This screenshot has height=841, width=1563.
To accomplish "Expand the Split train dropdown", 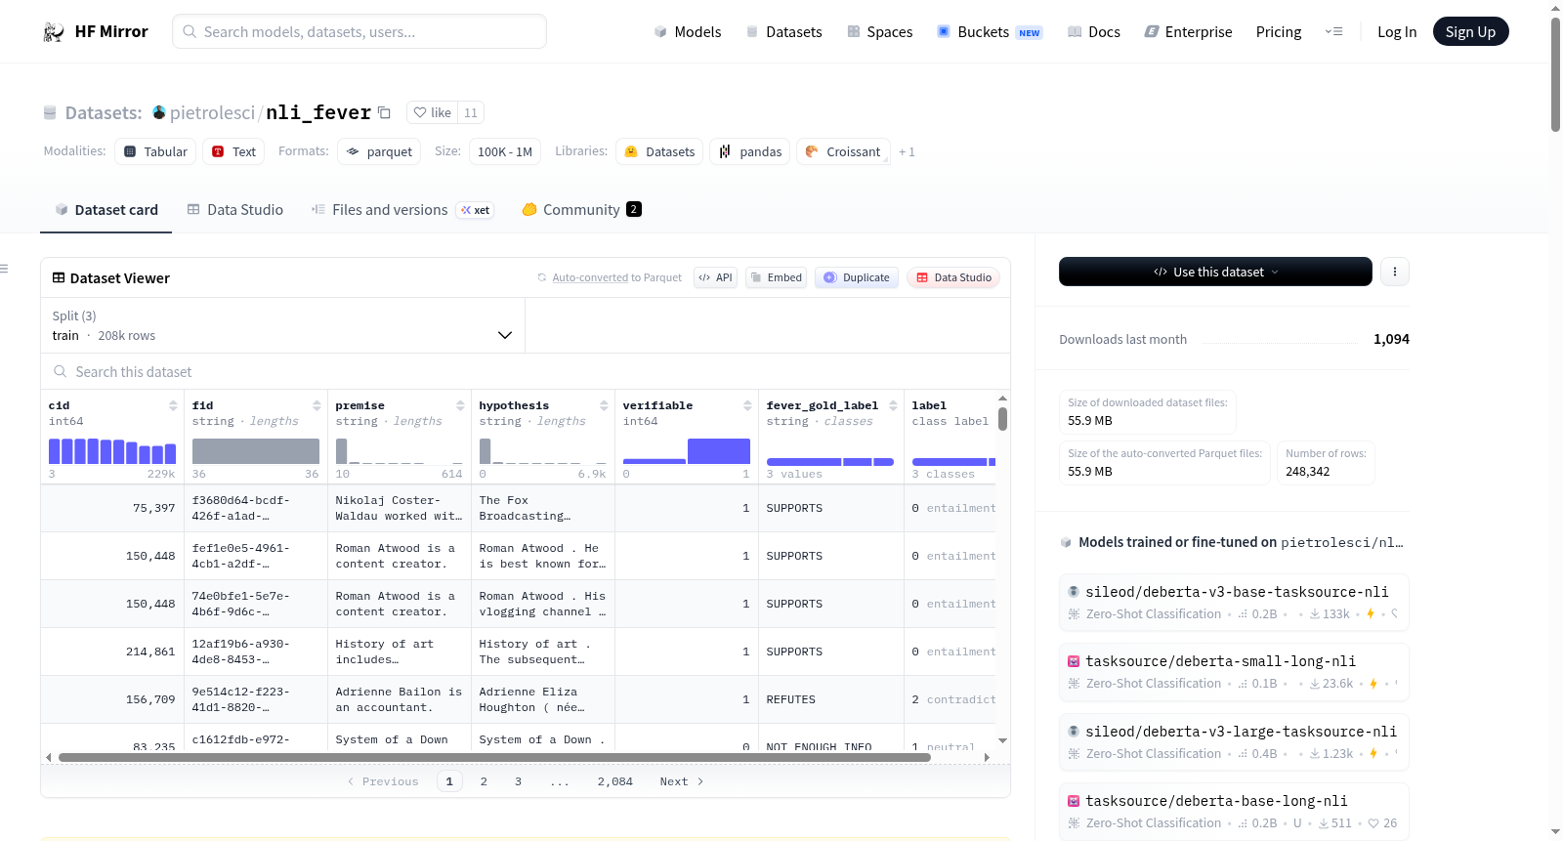I will [x=283, y=325].
